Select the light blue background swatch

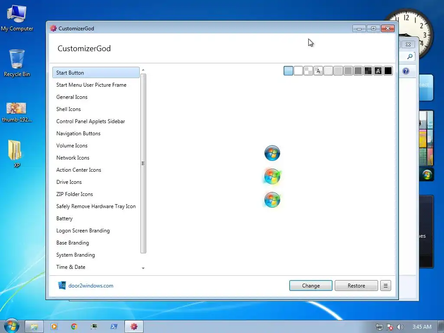pyautogui.click(x=288, y=71)
